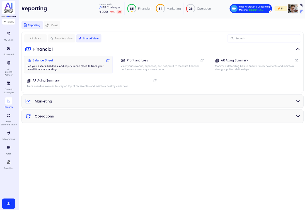
Task: Select the Shared View filter
Action: 89,39
